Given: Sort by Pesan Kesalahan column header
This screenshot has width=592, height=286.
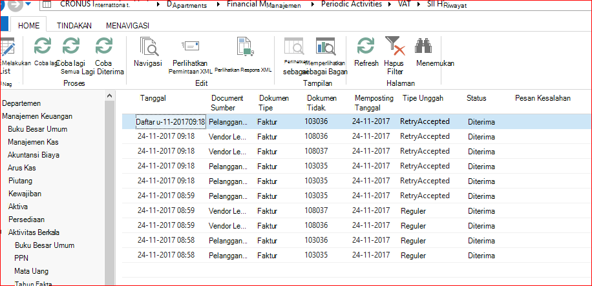Looking at the screenshot, I should click(x=542, y=98).
